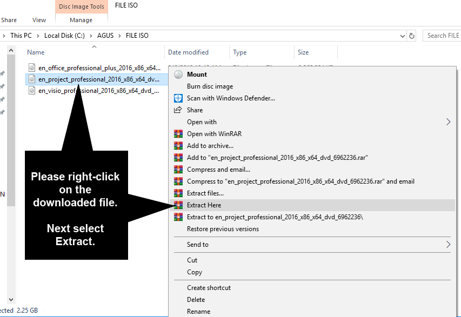The image size is (461, 317).
Task: Select the en_office_professional_plus_2016 file name
Action: click(99, 68)
